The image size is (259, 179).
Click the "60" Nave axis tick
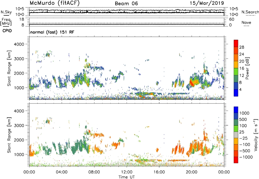231,19
